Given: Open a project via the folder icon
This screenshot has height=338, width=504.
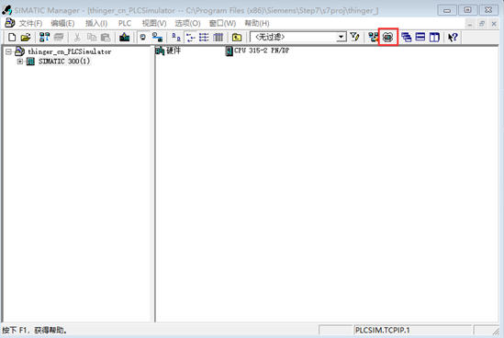Looking at the screenshot, I should 26,38.
